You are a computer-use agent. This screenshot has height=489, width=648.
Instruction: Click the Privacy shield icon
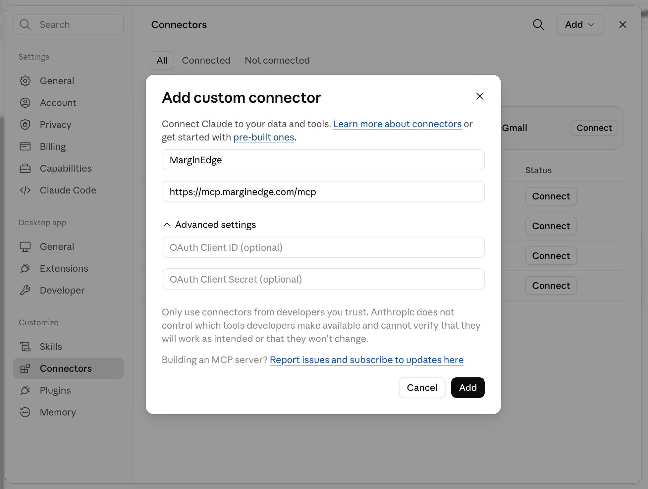25,125
